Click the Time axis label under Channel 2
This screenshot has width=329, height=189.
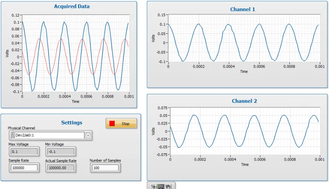(x=245, y=165)
